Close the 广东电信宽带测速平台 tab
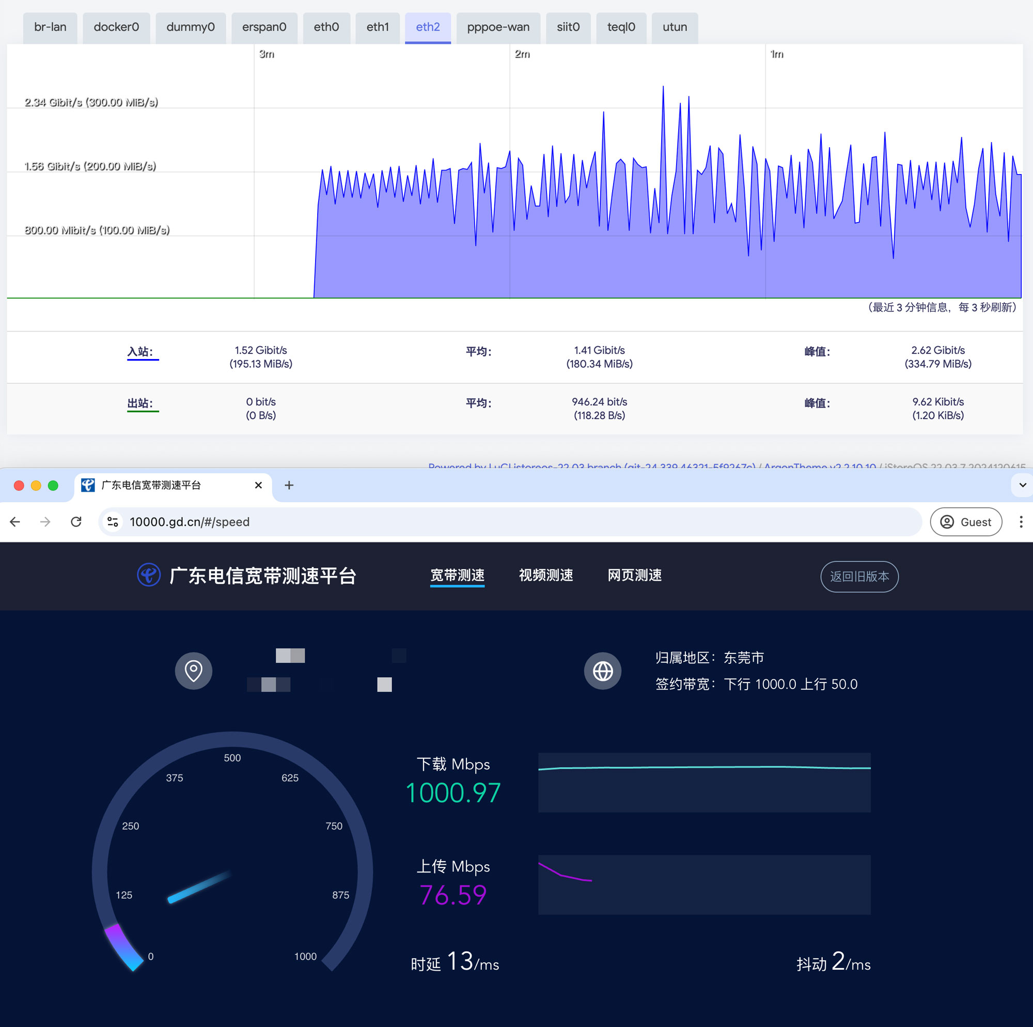 tap(258, 485)
